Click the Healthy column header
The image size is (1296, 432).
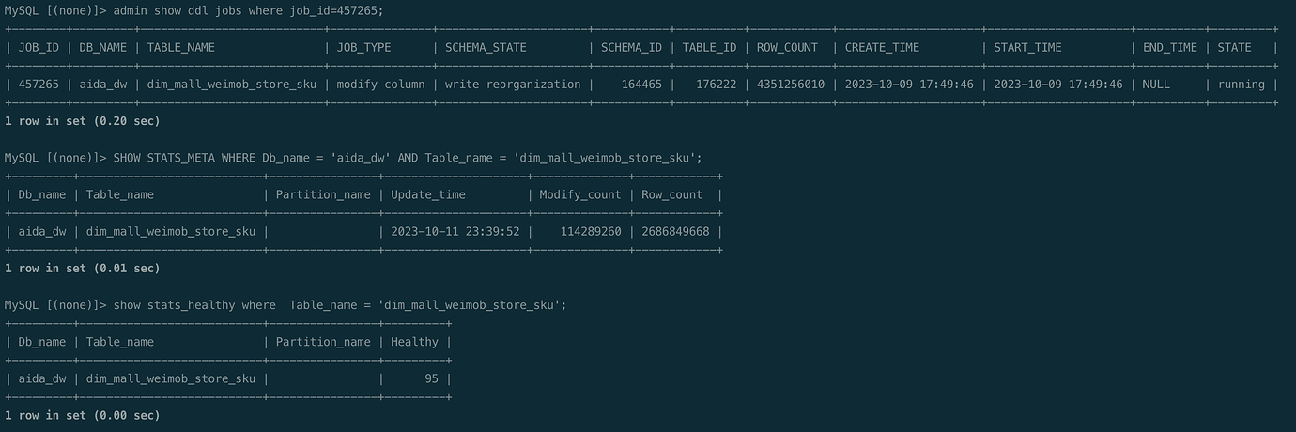[414, 342]
